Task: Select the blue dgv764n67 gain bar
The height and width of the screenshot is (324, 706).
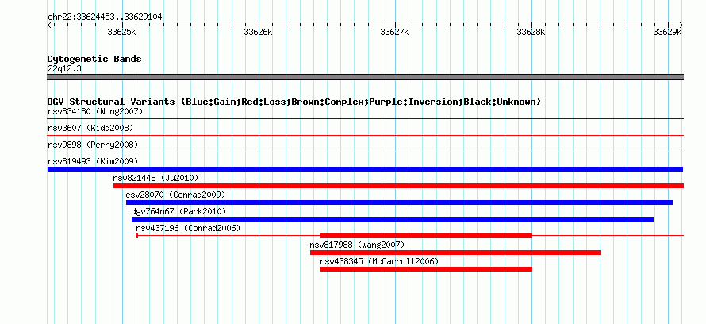Action: pos(393,219)
